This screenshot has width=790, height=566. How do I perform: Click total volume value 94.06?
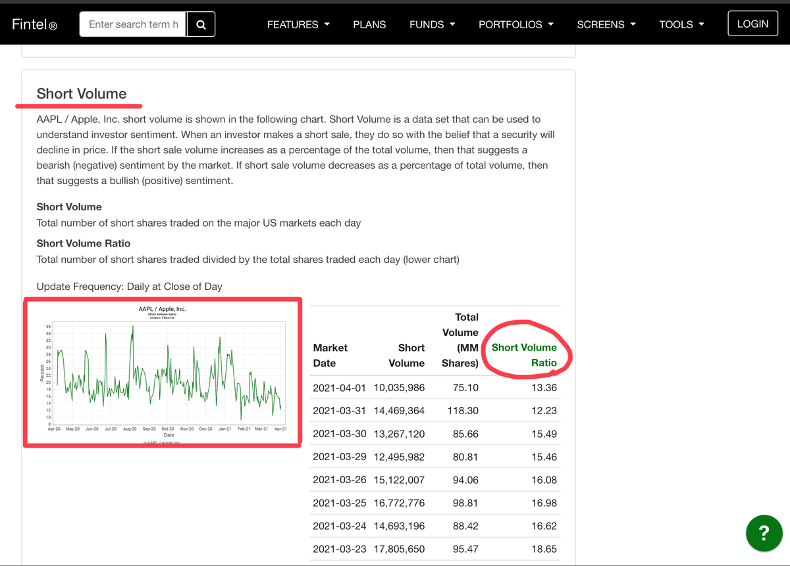466,480
